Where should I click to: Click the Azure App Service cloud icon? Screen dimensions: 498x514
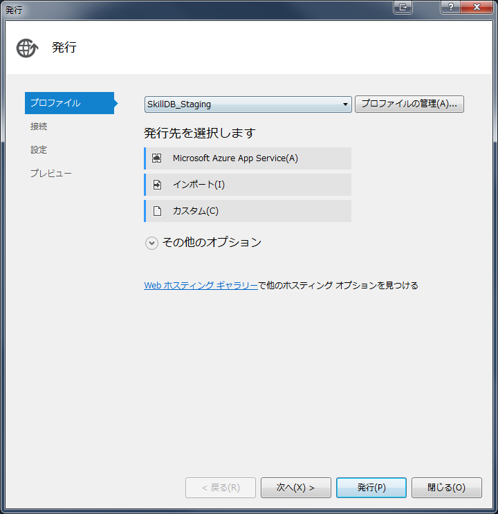click(157, 158)
